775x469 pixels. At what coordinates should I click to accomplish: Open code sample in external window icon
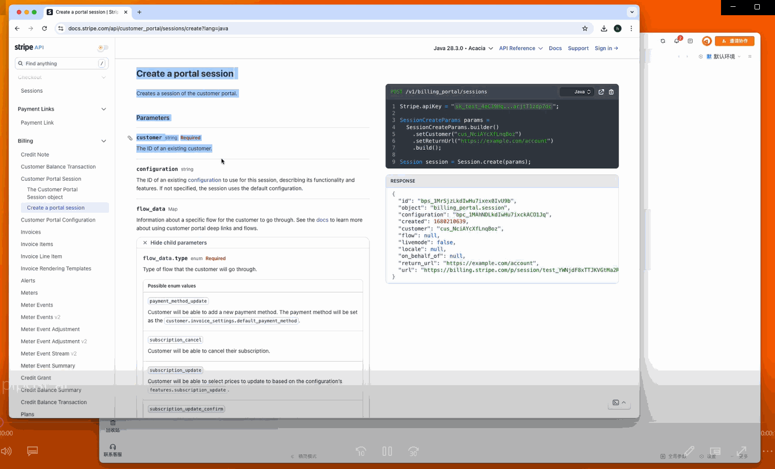point(601,92)
